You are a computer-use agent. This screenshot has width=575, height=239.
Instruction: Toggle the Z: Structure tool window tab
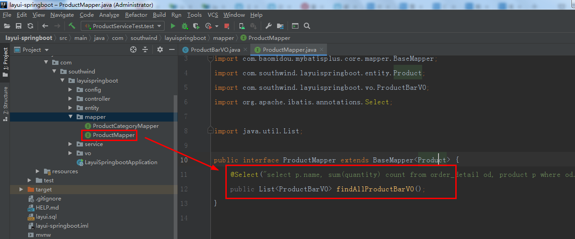click(x=5, y=103)
